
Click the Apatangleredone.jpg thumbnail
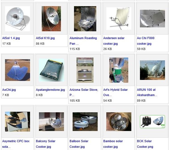[x=51, y=70]
